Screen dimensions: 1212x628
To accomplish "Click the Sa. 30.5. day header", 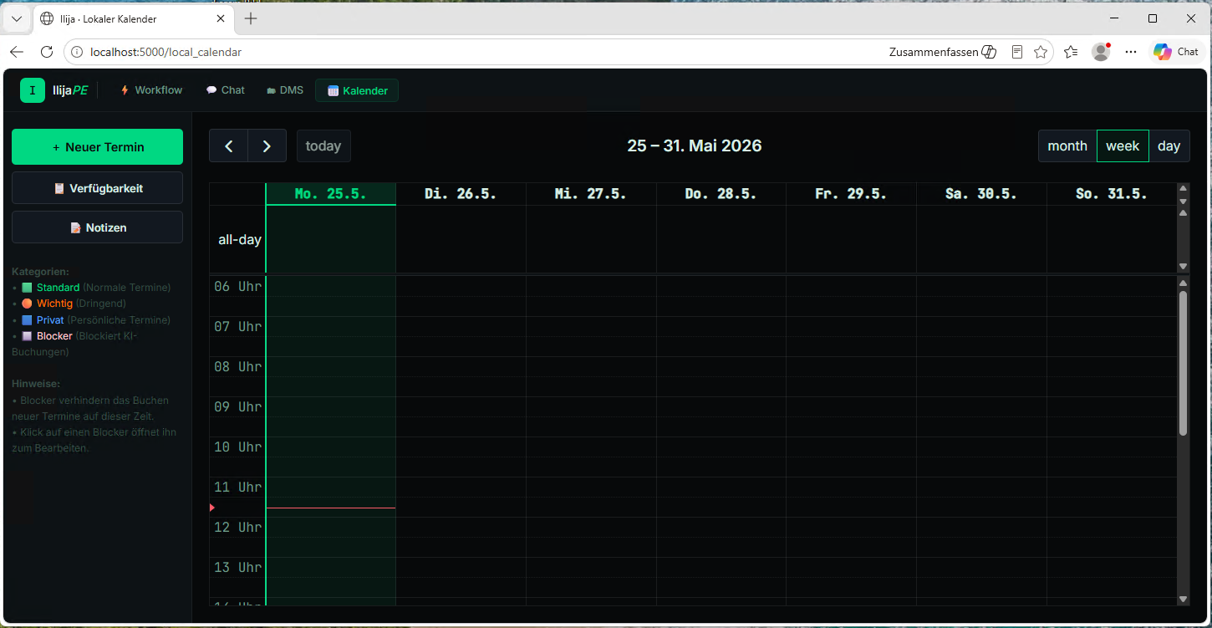I will point(981,193).
